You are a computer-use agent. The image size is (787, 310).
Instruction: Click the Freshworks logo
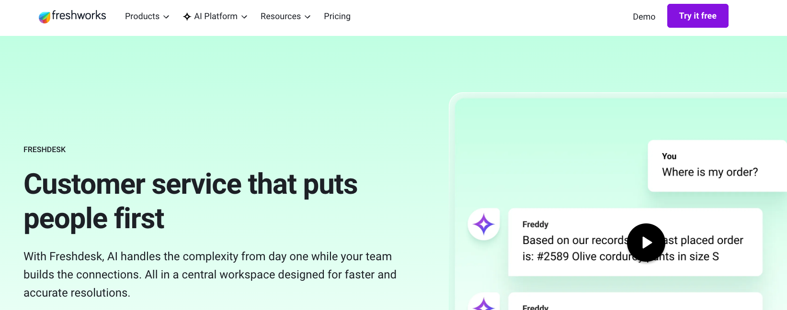tap(72, 16)
